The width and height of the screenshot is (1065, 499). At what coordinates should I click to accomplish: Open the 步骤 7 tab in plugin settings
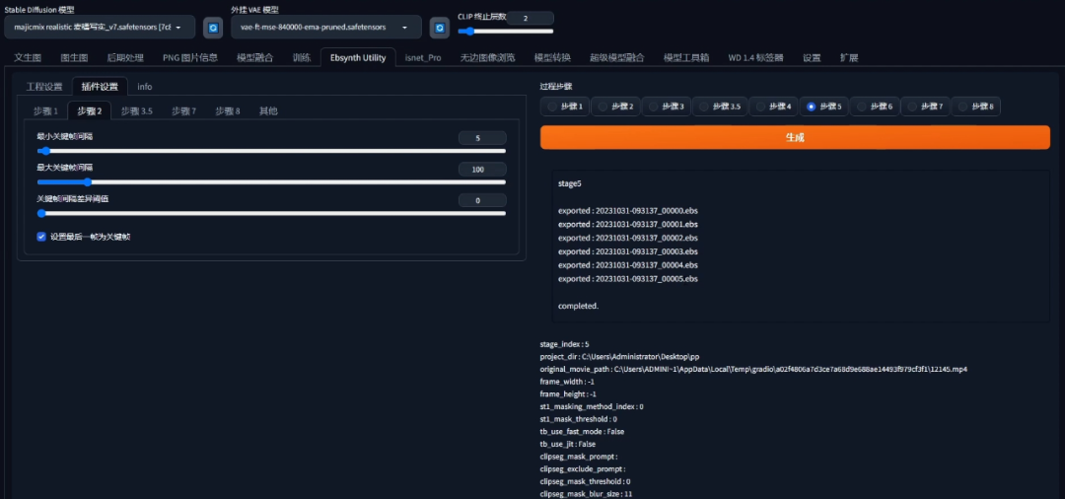184,110
